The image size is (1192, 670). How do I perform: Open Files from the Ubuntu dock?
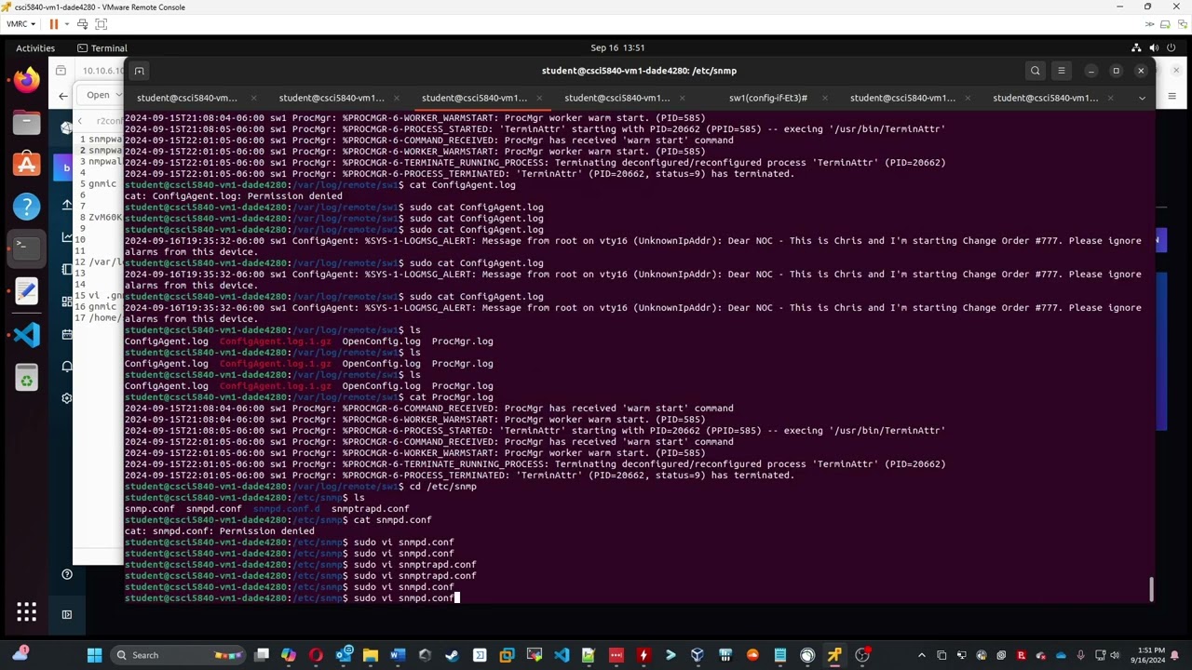click(26, 122)
